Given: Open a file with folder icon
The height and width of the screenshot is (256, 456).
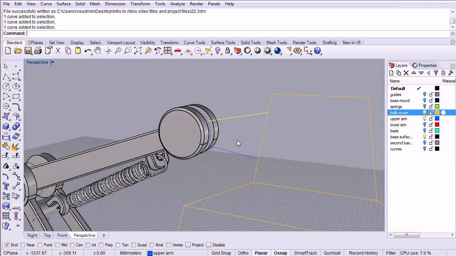Looking at the screenshot, I should click(x=18, y=51).
